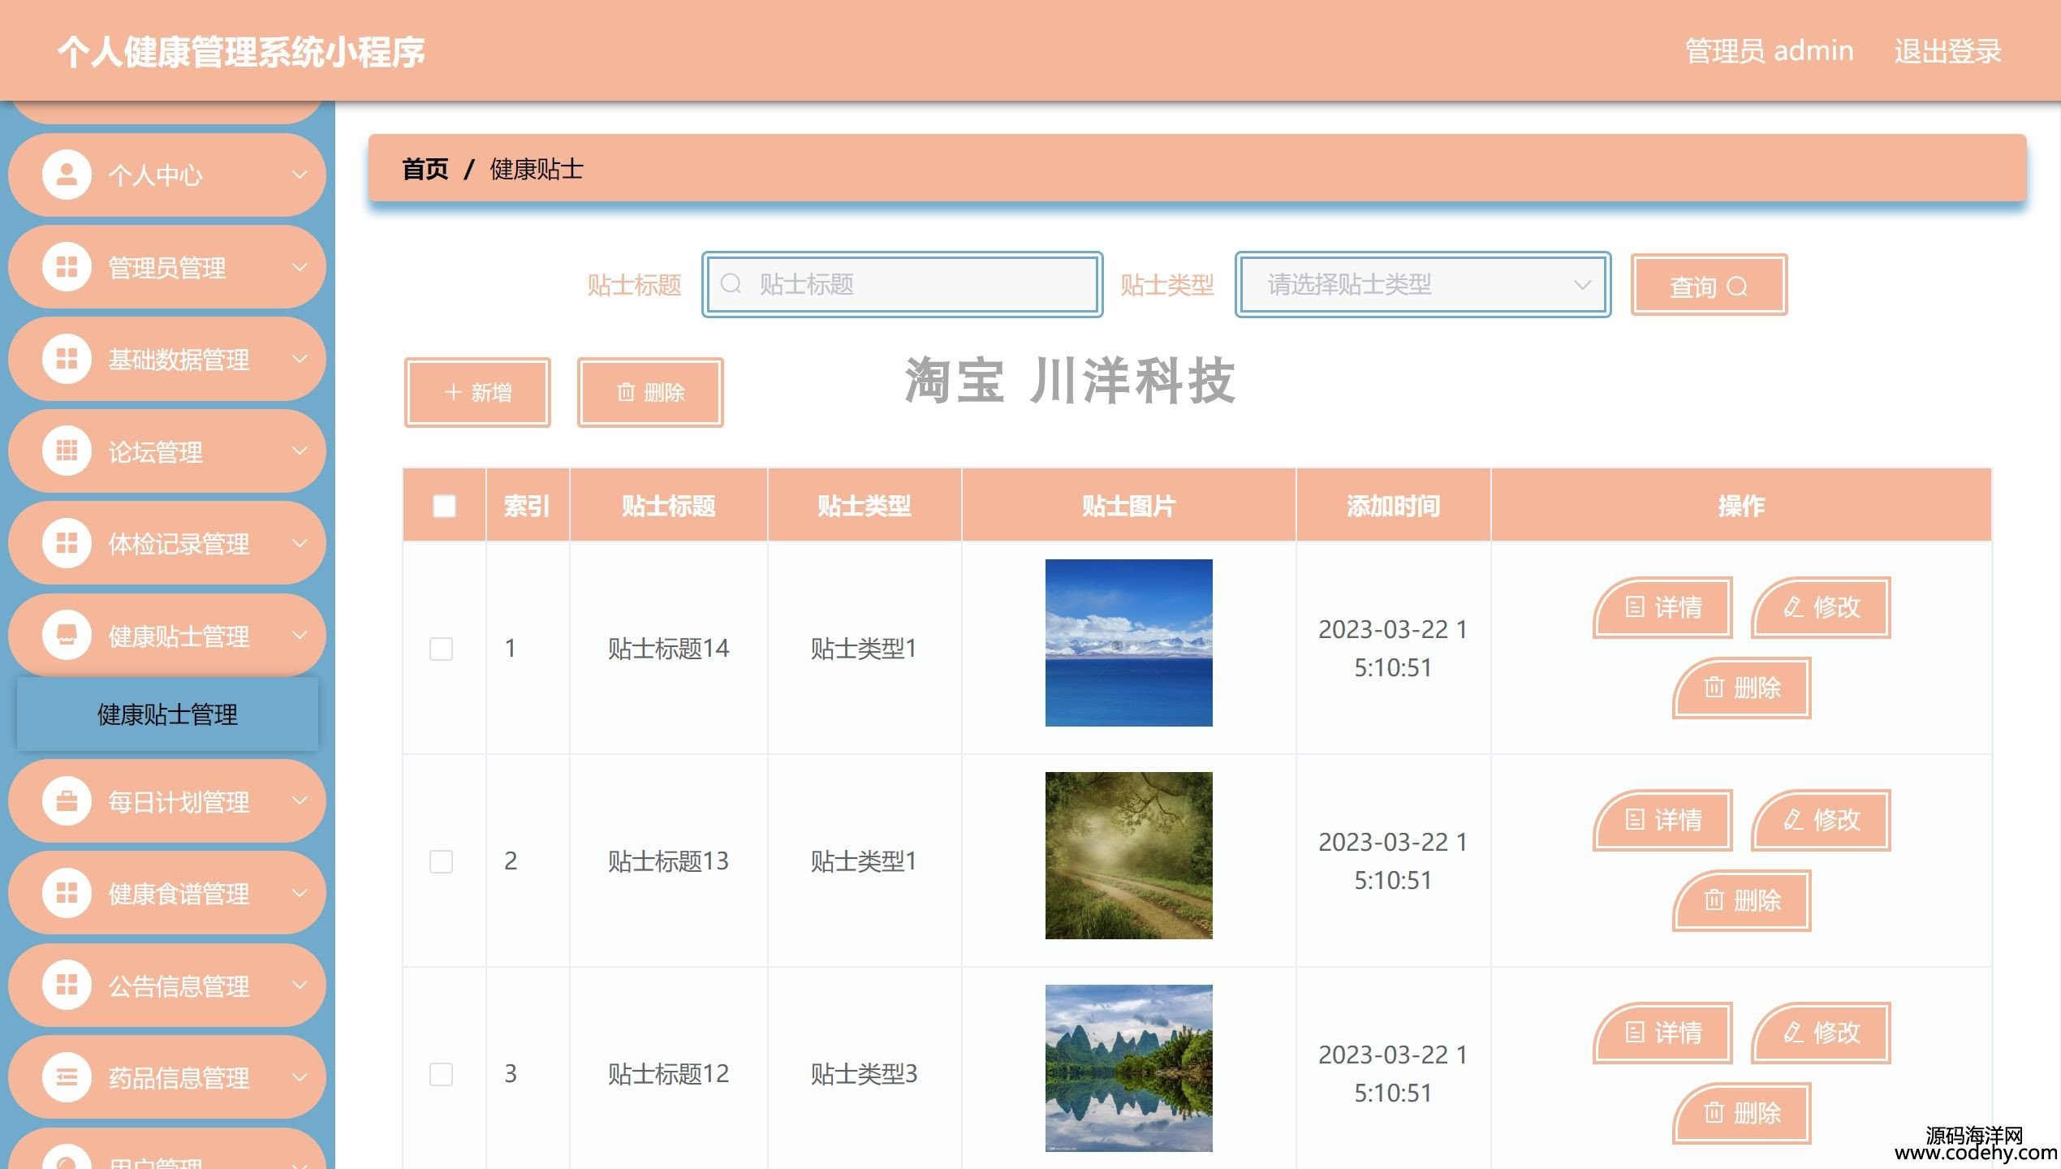Open the 公告信息管理 sidebar menu label
This screenshot has height=1169, width=2061.
(x=179, y=986)
